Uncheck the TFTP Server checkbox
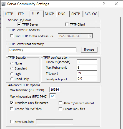 pyautogui.click(x=19, y=24)
